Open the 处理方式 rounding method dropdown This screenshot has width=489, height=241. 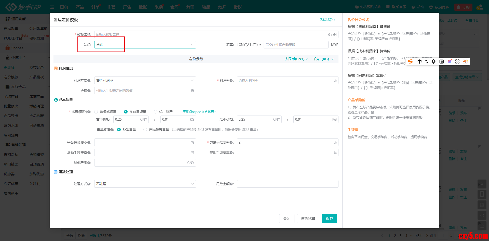[x=145, y=184]
